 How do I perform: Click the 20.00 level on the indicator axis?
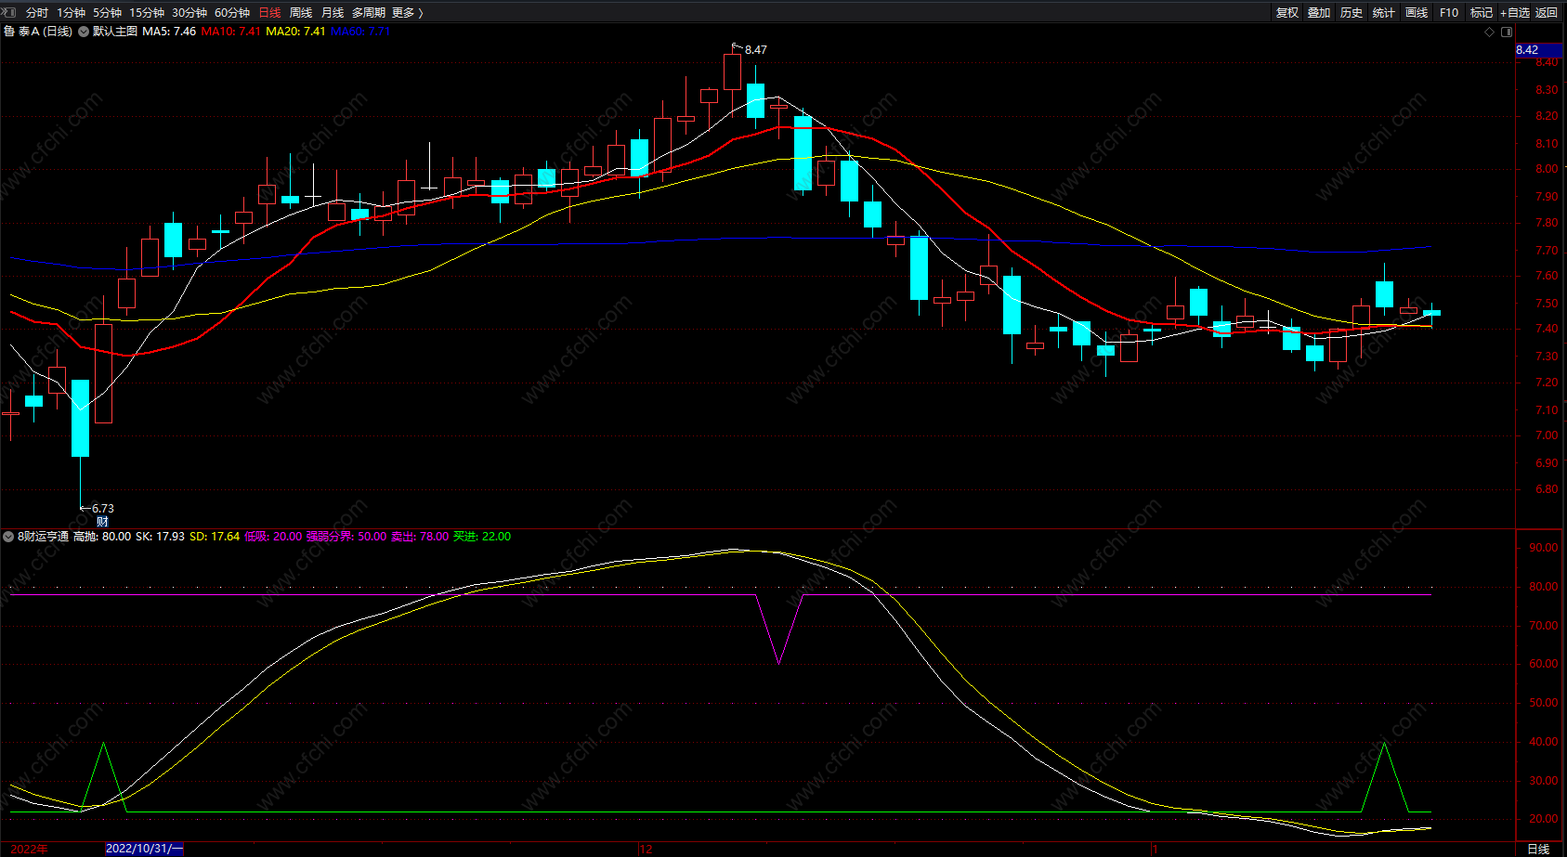tap(1544, 819)
